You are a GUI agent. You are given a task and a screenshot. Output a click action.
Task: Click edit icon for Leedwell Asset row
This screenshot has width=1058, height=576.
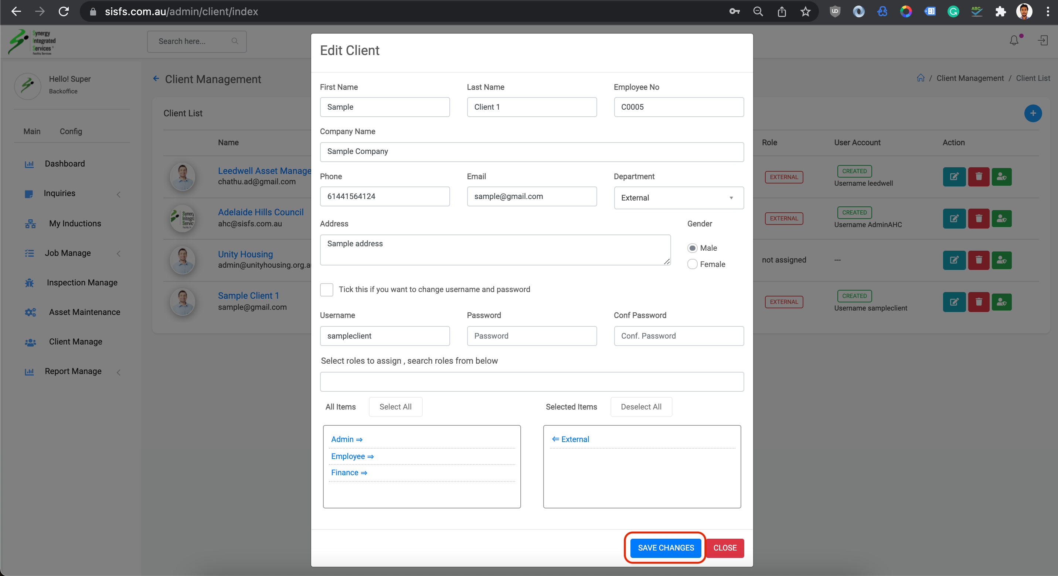[954, 177]
